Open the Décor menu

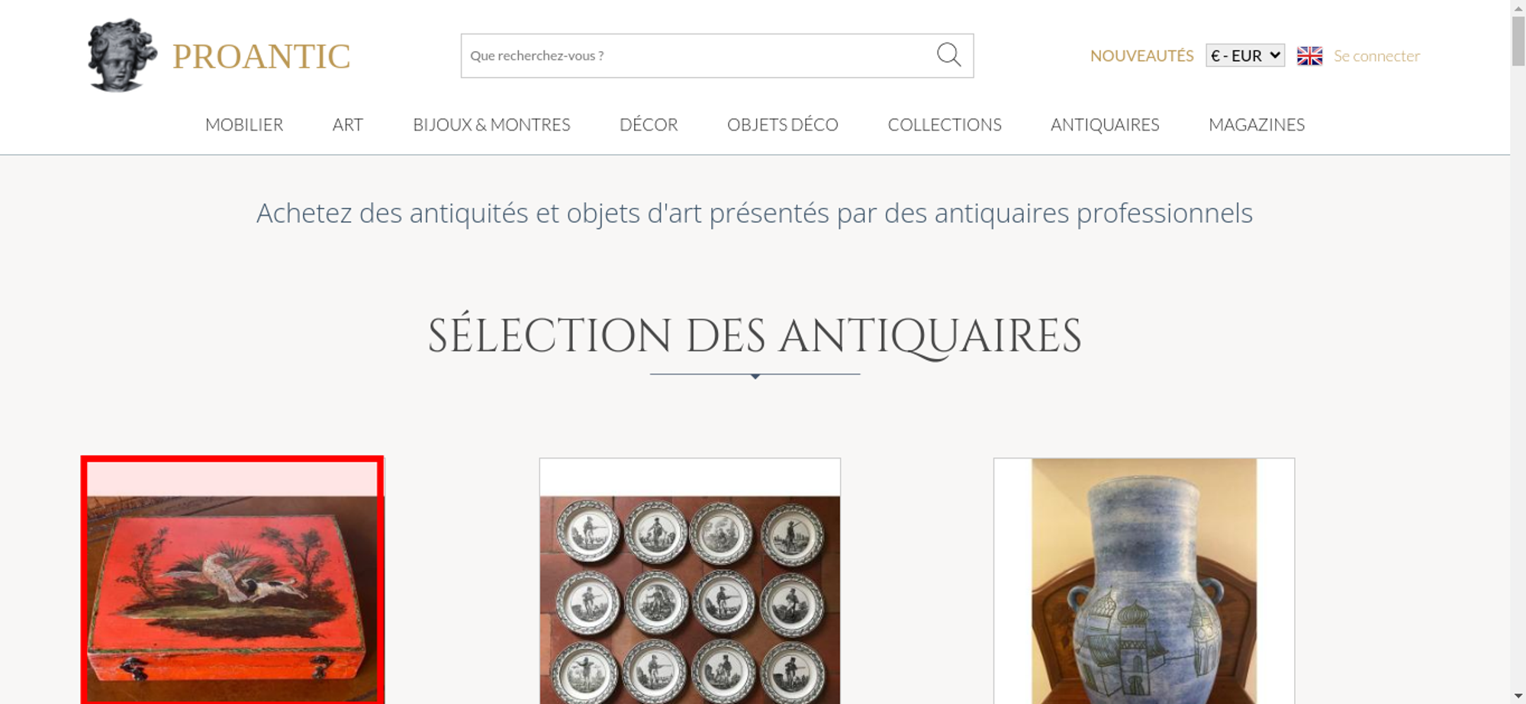pyautogui.click(x=649, y=124)
